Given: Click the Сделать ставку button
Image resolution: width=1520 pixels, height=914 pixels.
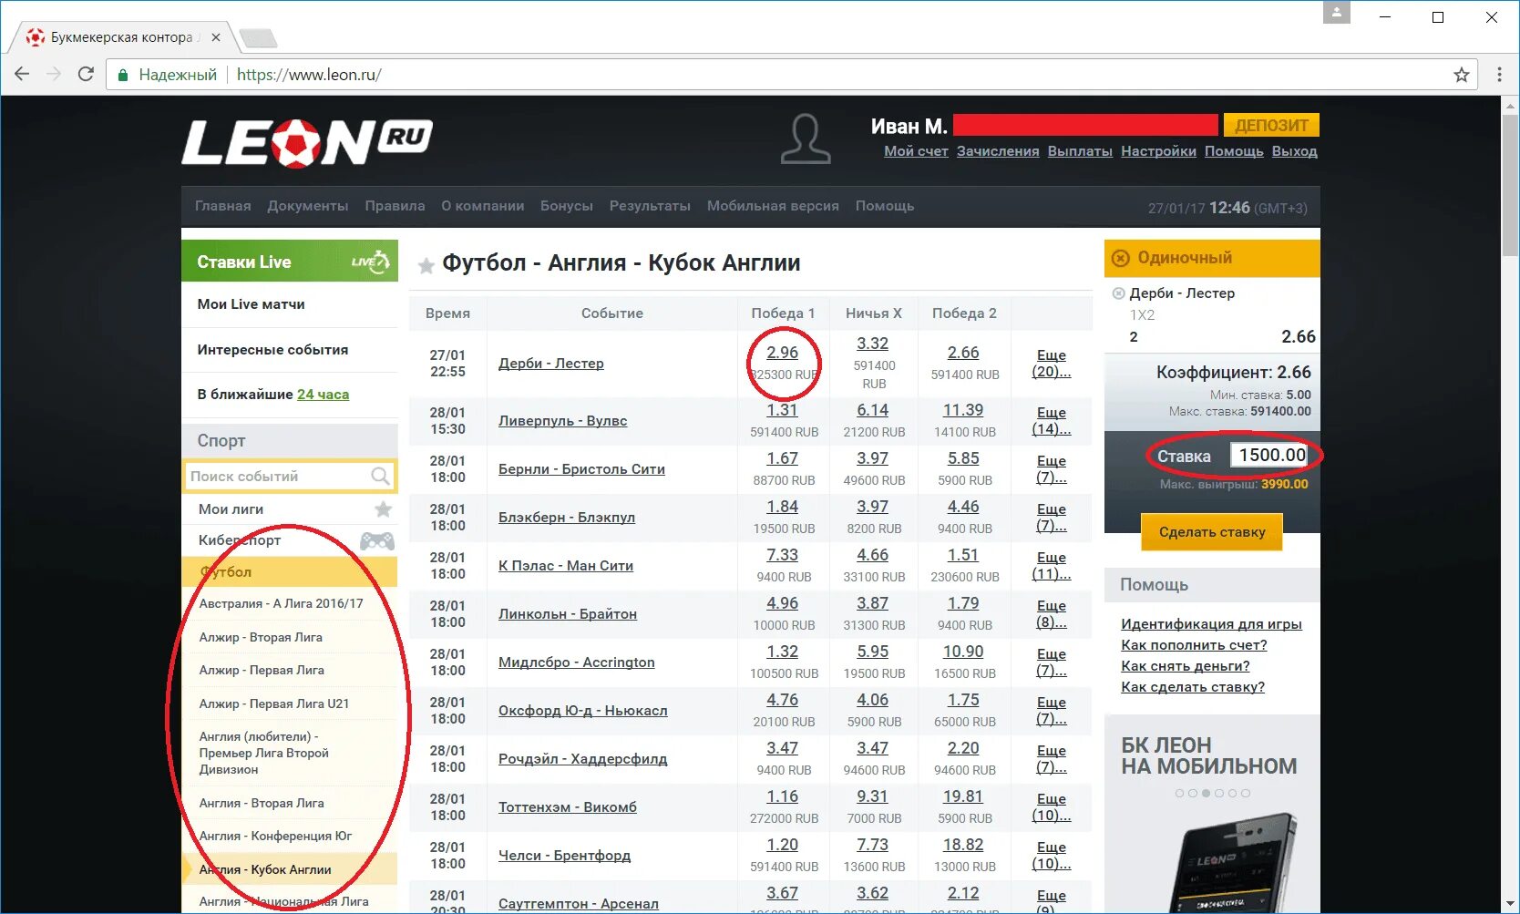Looking at the screenshot, I should point(1212,532).
